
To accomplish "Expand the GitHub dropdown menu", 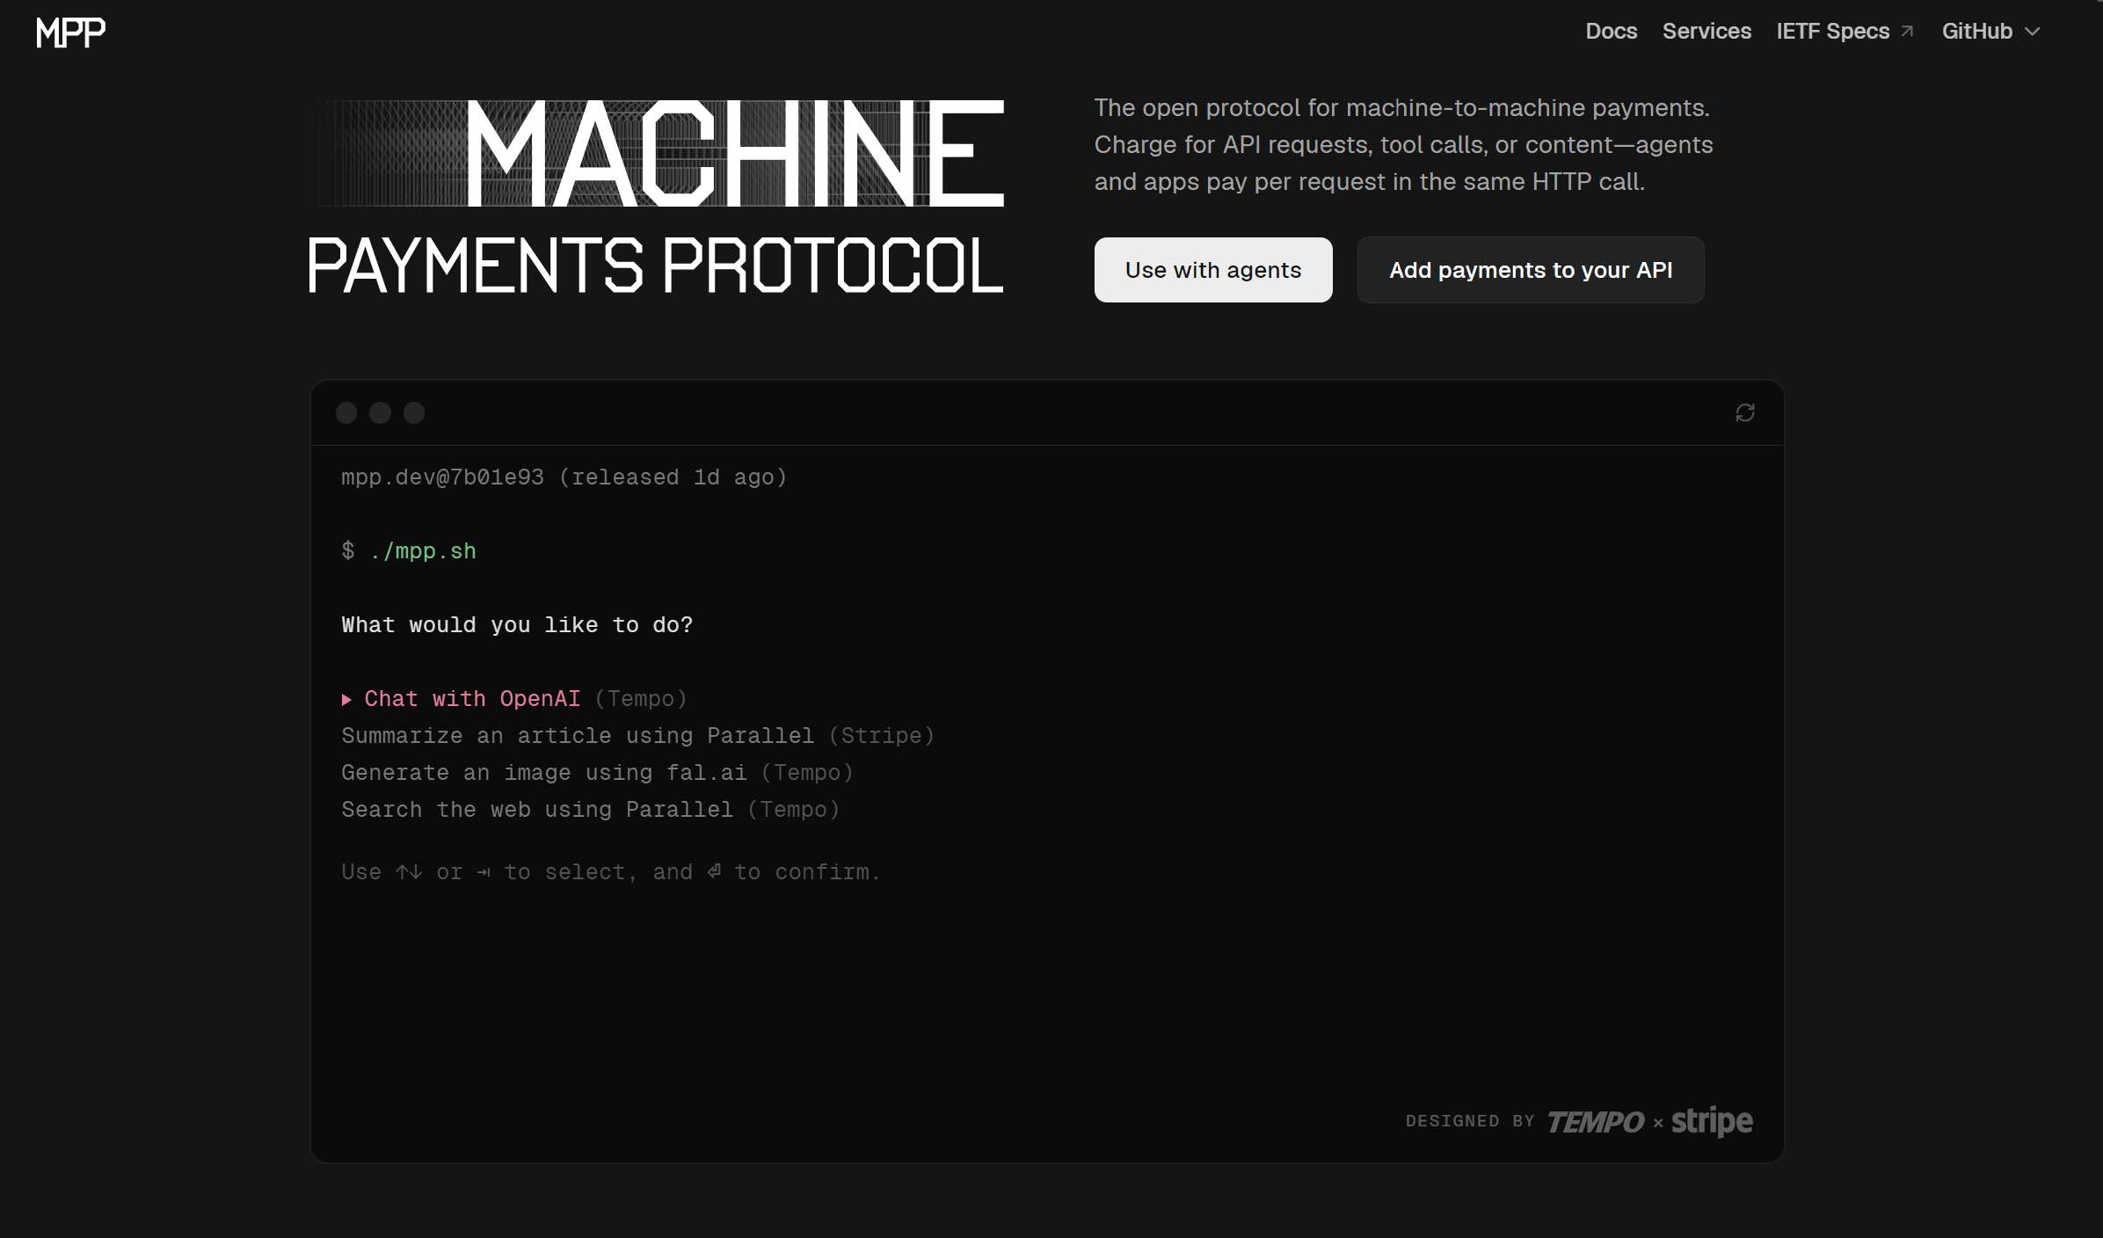I will [x=1990, y=31].
